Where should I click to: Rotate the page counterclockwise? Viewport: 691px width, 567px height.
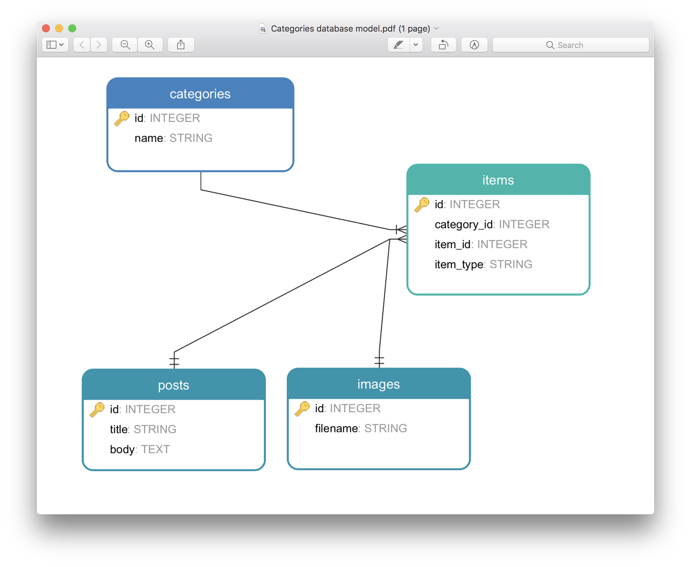tap(443, 44)
